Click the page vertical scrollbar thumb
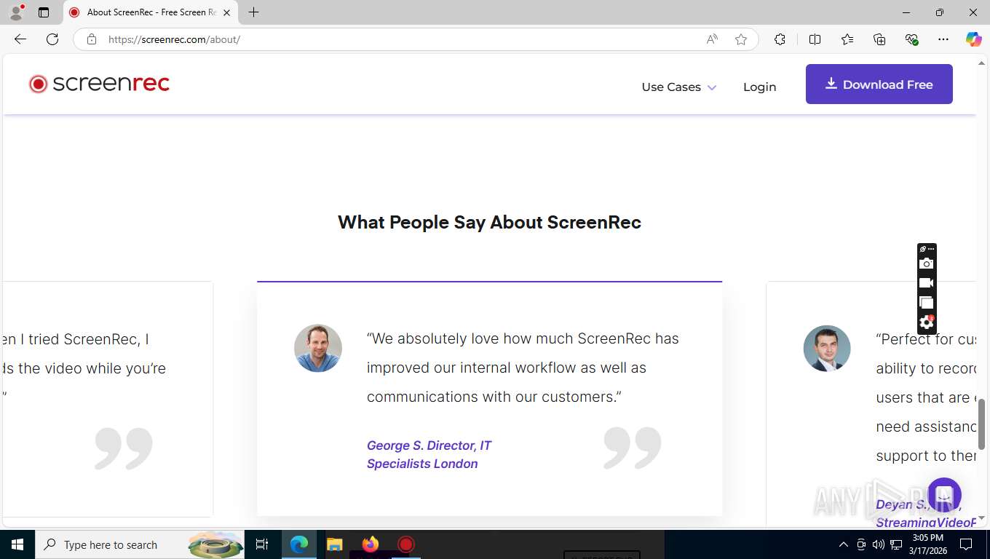This screenshot has width=990, height=559. [x=981, y=424]
